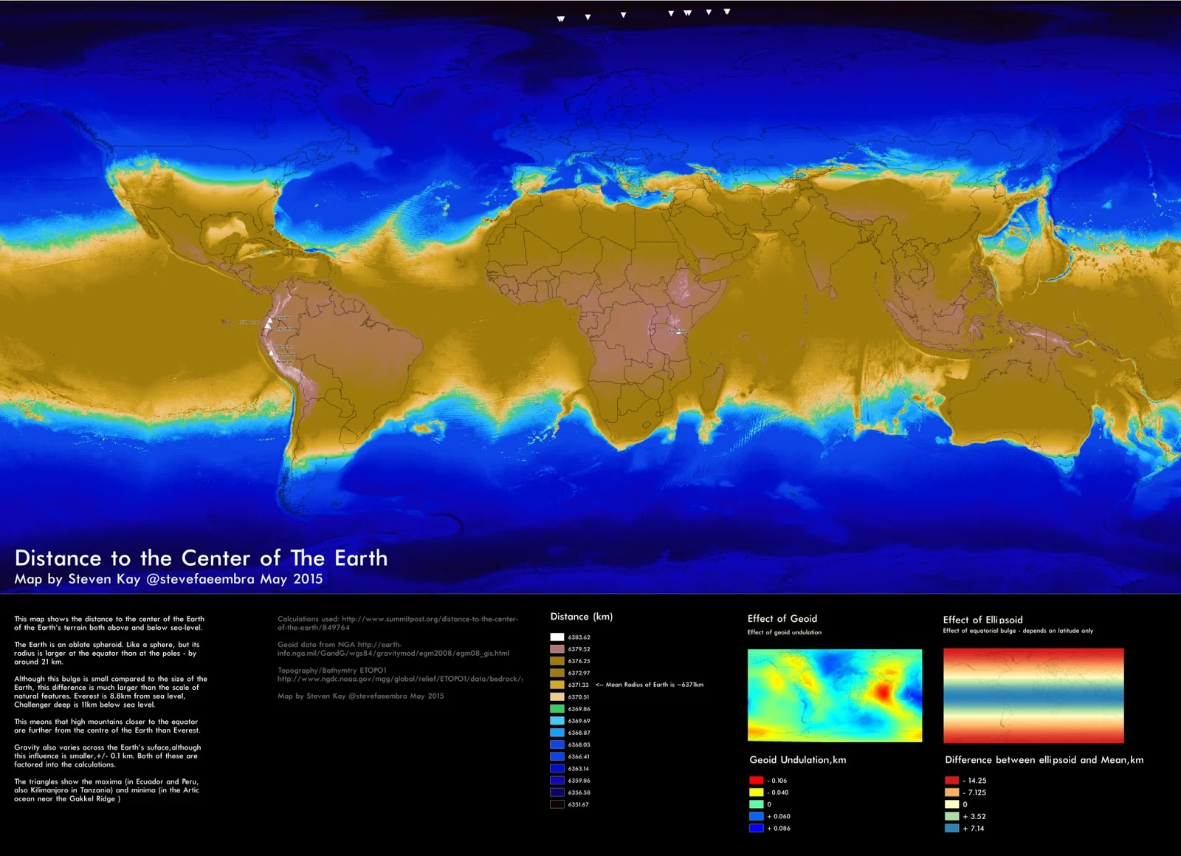This screenshot has width=1181, height=856.
Task: Click the 'oblate spheroid' paragraph
Action: coord(107,653)
